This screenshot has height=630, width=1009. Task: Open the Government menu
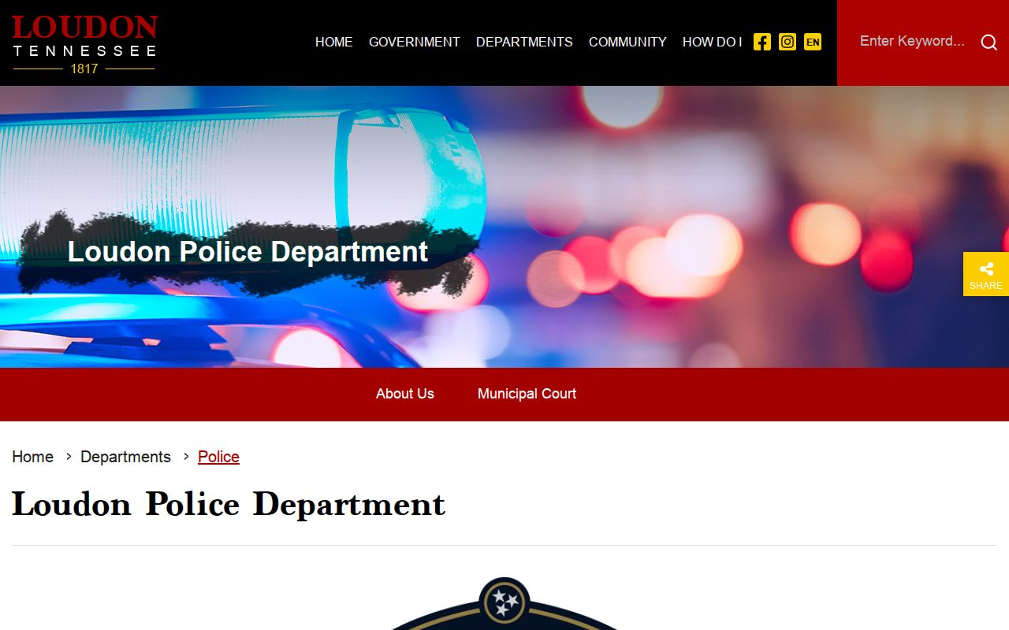415,42
